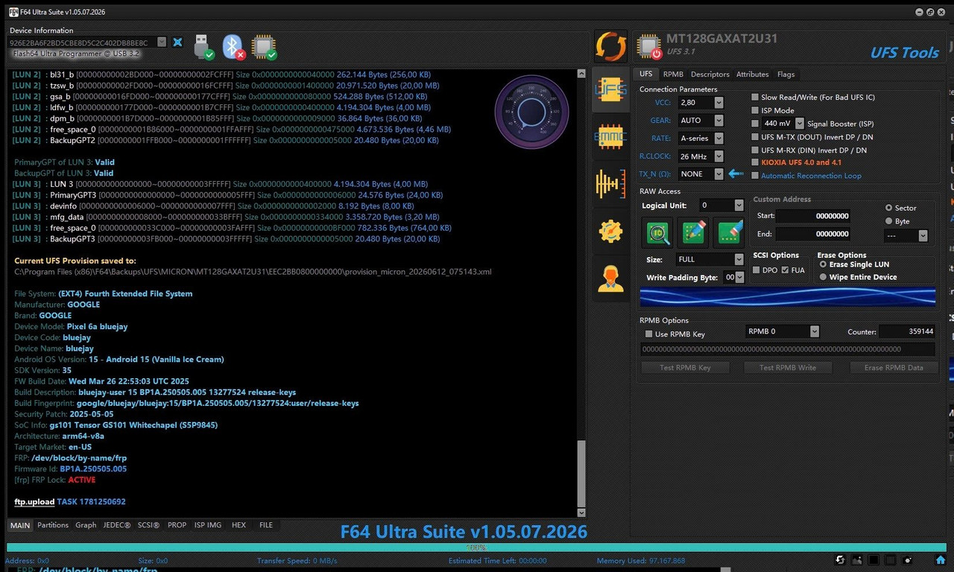Uncheck the FUA checkbox
Image resolution: width=954 pixels, height=572 pixels.
tap(785, 270)
